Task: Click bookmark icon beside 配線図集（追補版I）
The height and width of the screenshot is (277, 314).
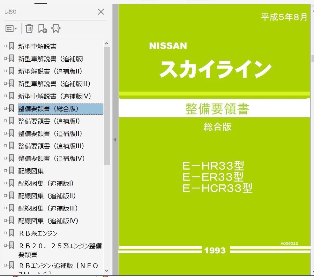Action: click(11, 183)
